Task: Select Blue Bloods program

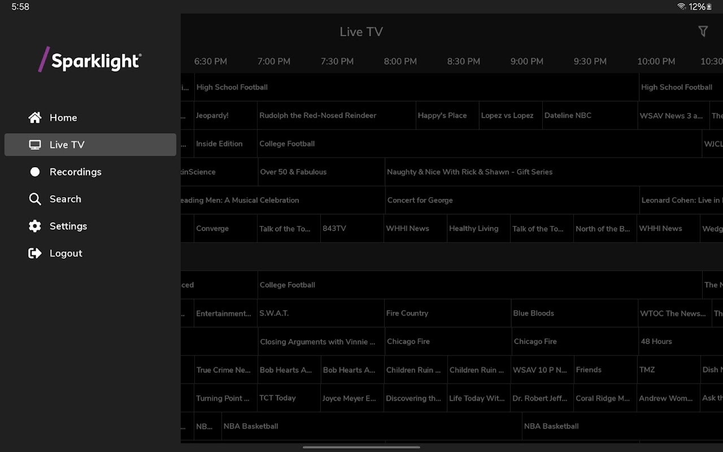Action: click(x=574, y=313)
